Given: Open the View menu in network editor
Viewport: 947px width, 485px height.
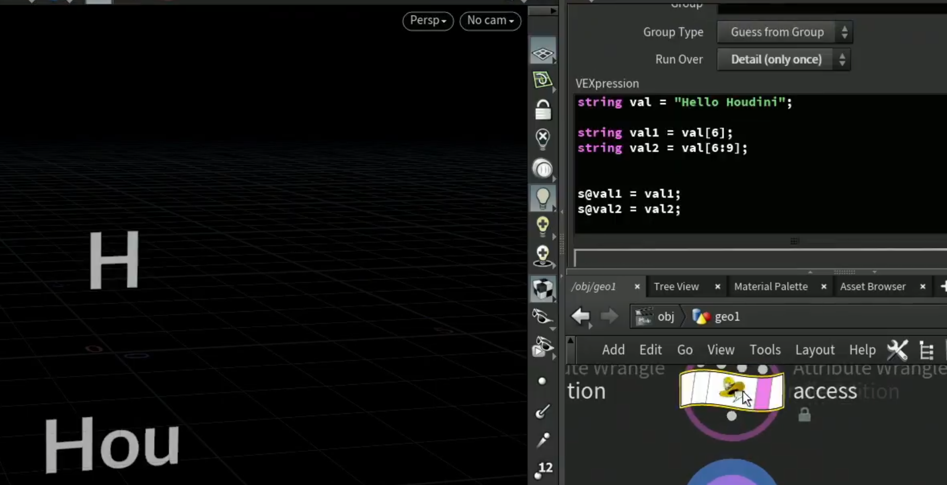Looking at the screenshot, I should pyautogui.click(x=721, y=350).
